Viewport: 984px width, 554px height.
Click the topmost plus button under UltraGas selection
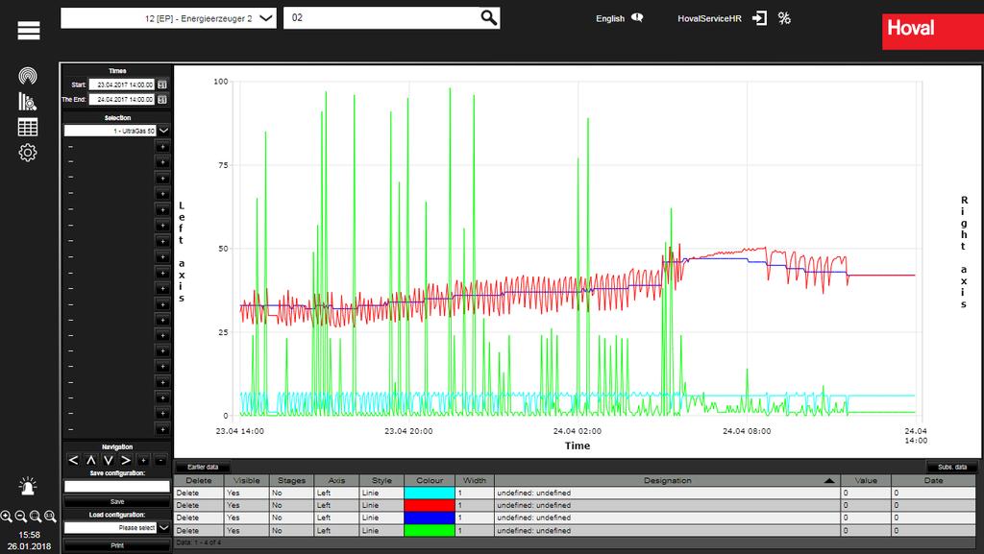[161, 146]
